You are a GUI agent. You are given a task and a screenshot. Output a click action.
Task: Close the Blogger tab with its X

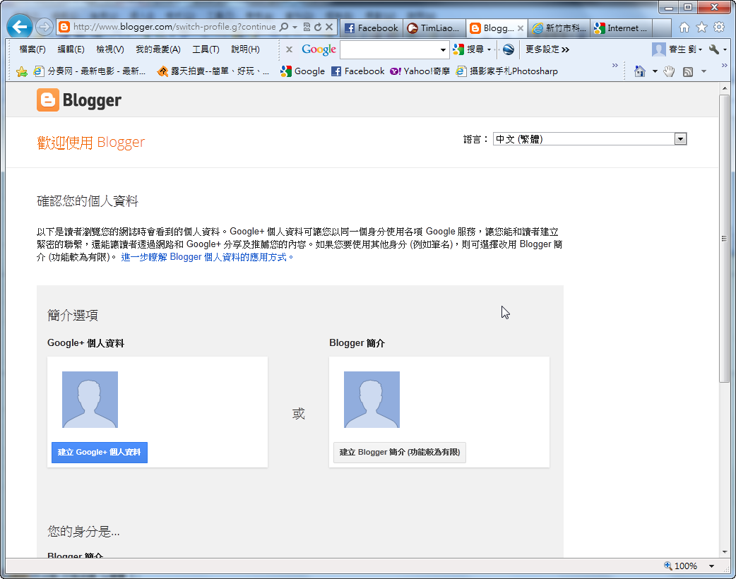(520, 28)
